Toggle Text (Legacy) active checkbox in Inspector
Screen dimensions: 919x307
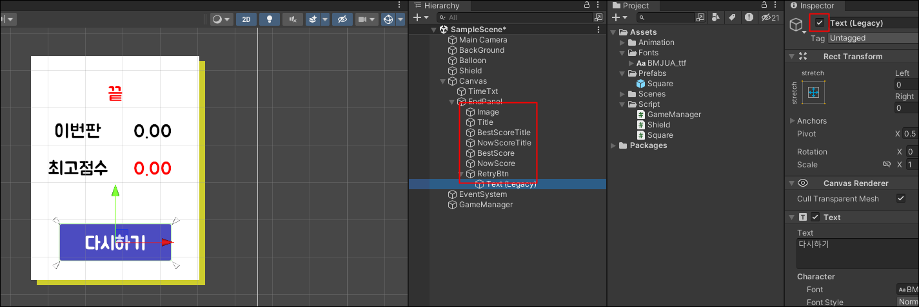[x=820, y=23]
